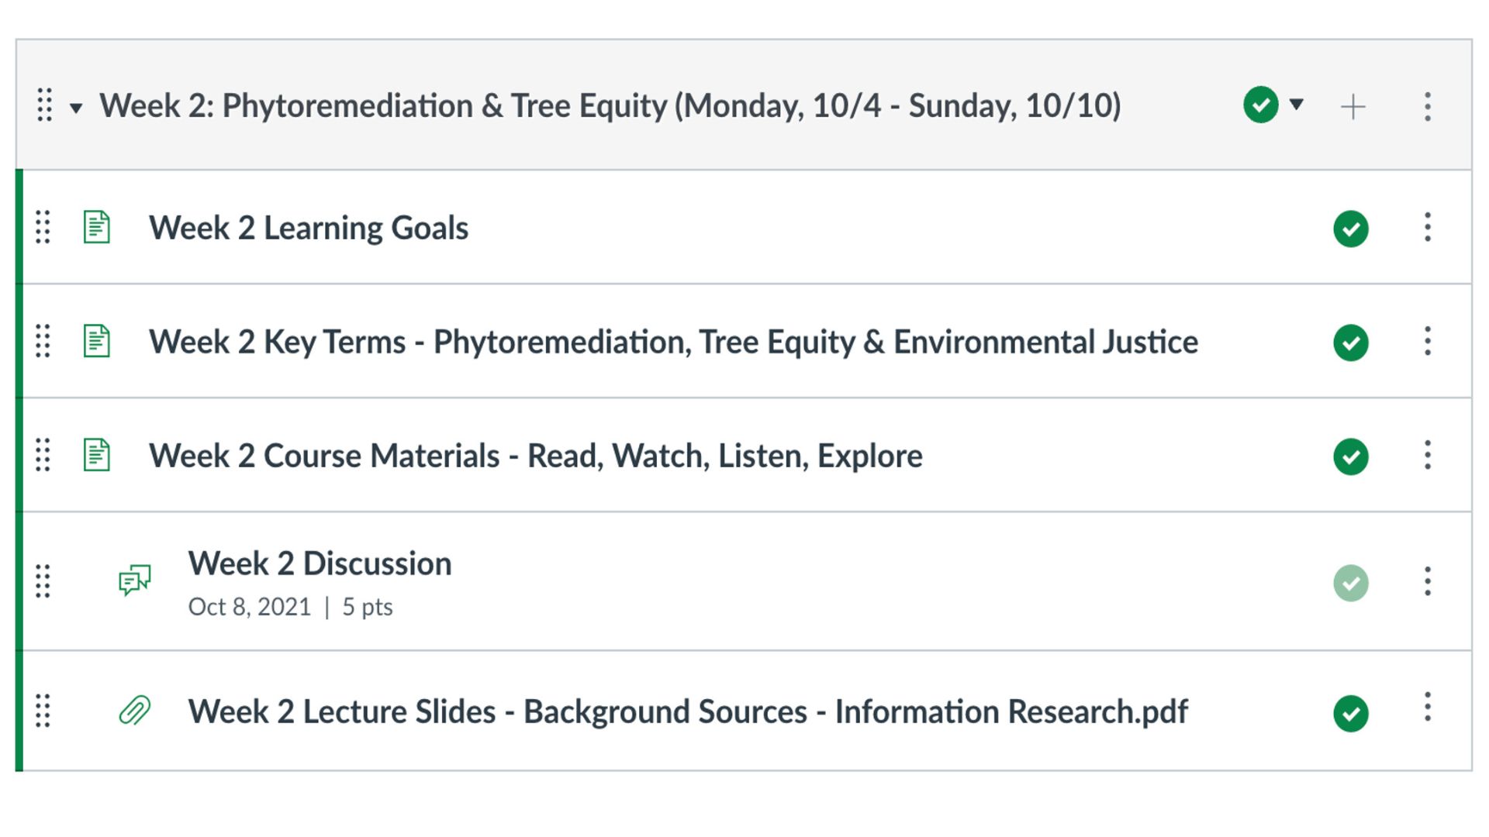
Task: Open options menu for Week 2 Discussion
Action: (1427, 580)
